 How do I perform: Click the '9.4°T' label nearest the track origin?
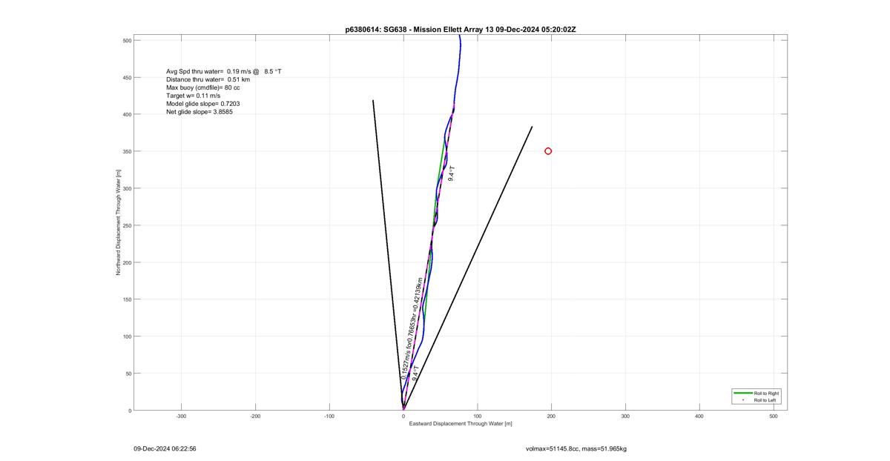tap(416, 373)
